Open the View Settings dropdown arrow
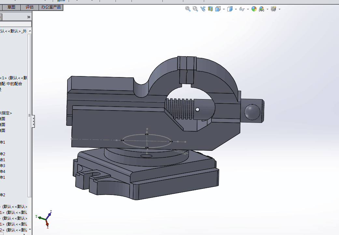The height and width of the screenshot is (235, 339). click(279, 9)
